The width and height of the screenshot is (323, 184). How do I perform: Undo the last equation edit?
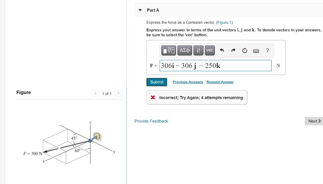tap(222, 50)
